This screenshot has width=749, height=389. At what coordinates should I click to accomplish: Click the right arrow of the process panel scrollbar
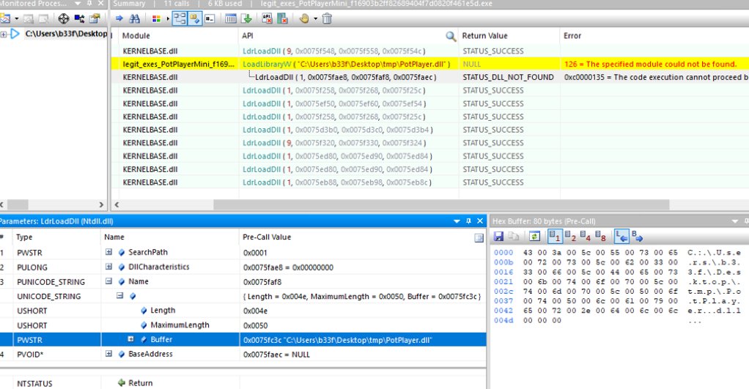coord(101,204)
